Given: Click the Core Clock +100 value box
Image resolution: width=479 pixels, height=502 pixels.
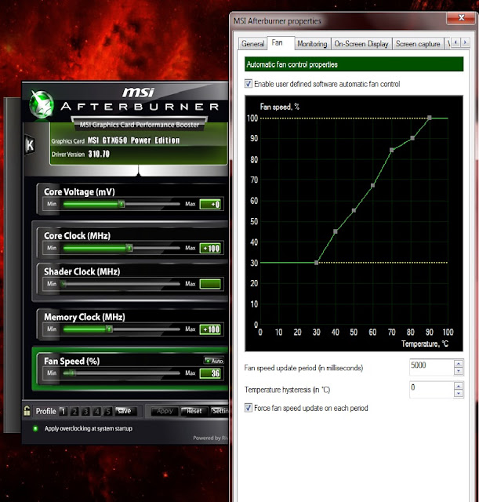Looking at the screenshot, I should point(210,248).
